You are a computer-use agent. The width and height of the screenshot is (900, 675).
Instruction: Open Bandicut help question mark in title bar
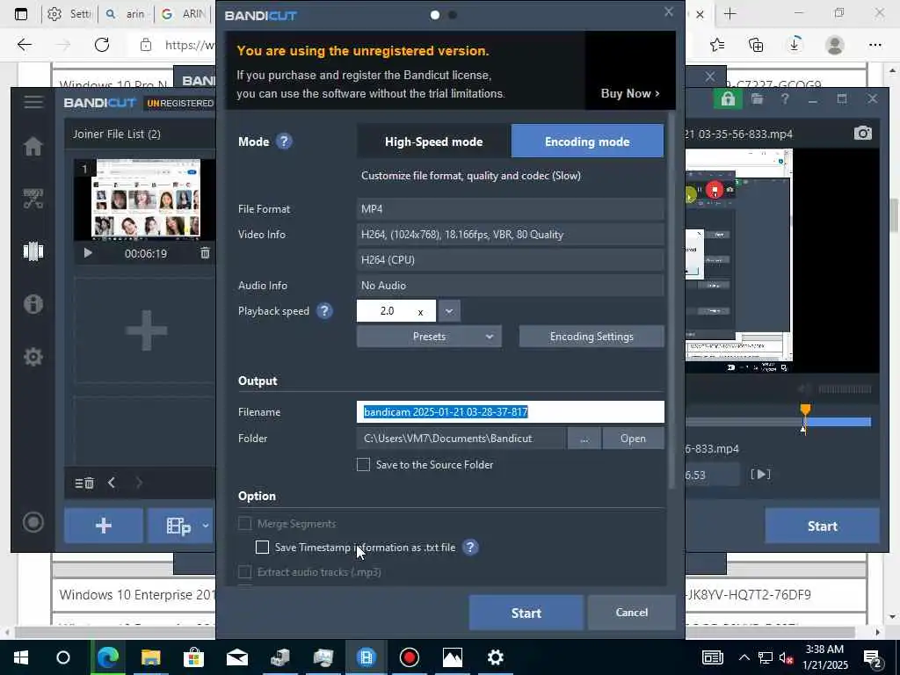coord(785,99)
